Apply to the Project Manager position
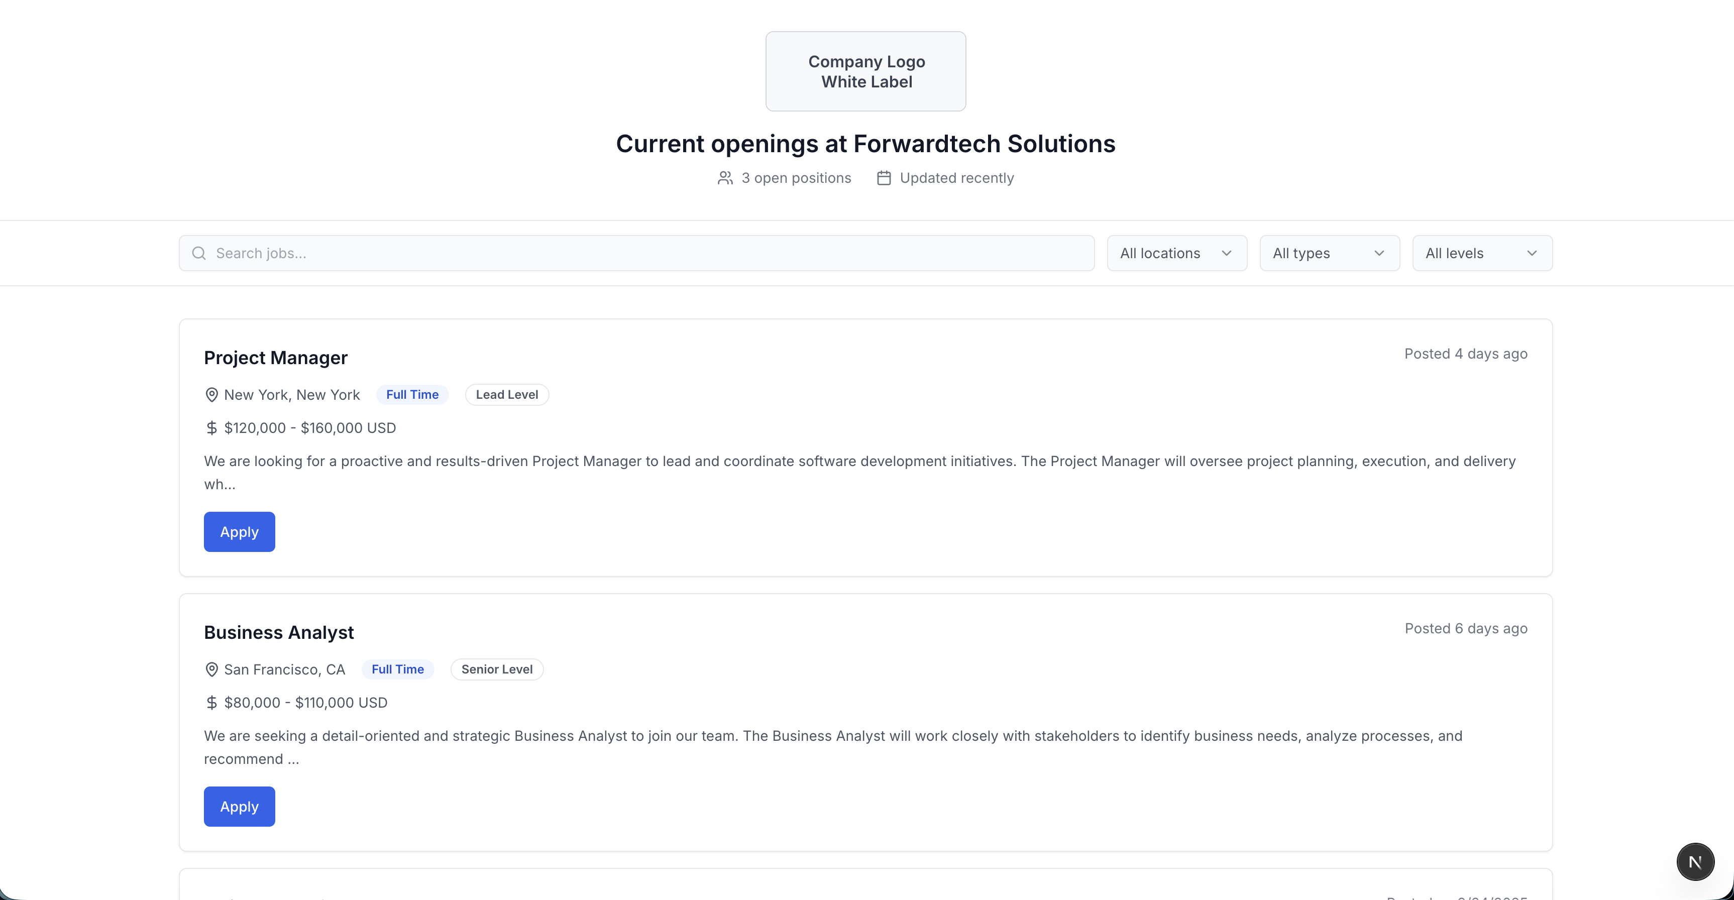Viewport: 1734px width, 900px height. point(239,532)
